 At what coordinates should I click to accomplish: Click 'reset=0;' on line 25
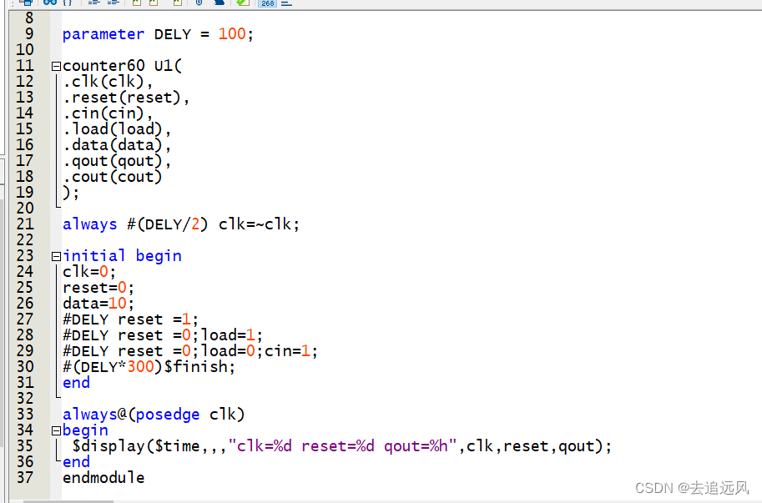click(98, 288)
